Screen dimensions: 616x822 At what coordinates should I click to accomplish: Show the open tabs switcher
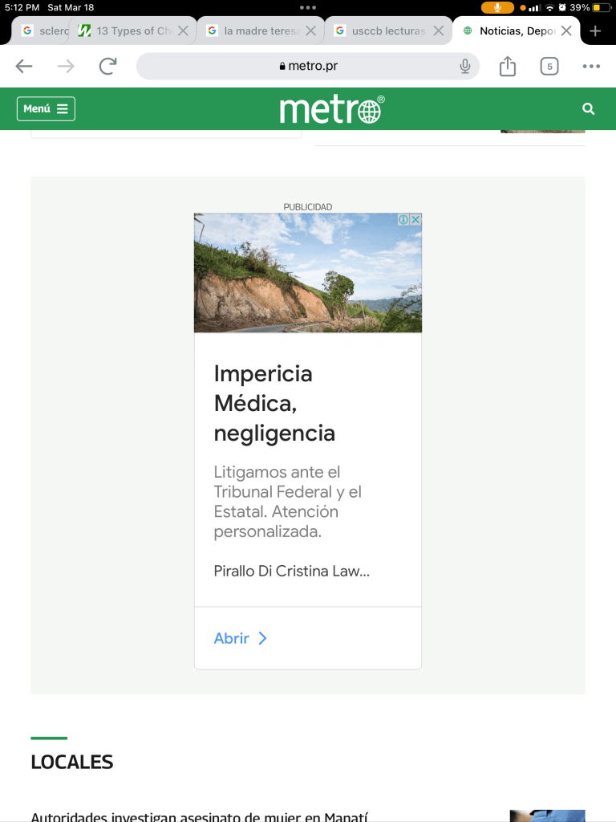coord(549,67)
